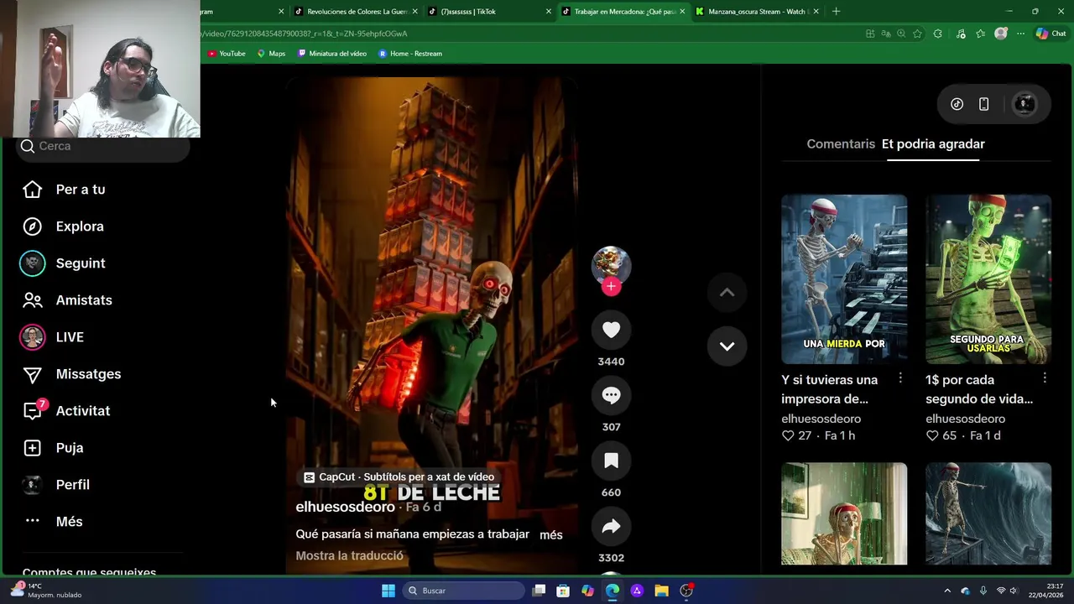Like money video heart showing 65

pyautogui.click(x=932, y=435)
